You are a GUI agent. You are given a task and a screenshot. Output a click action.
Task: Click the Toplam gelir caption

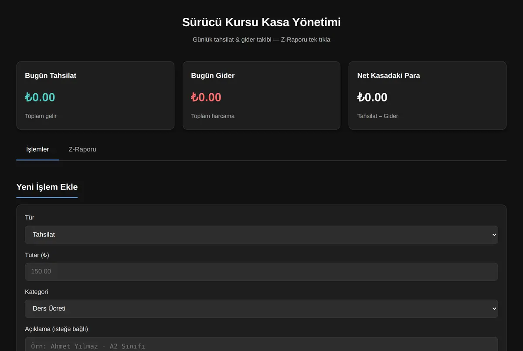coord(41,116)
